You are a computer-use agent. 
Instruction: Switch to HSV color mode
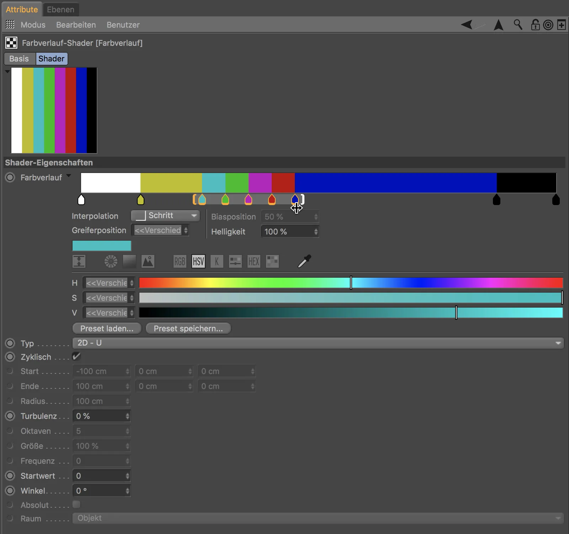pos(198,261)
